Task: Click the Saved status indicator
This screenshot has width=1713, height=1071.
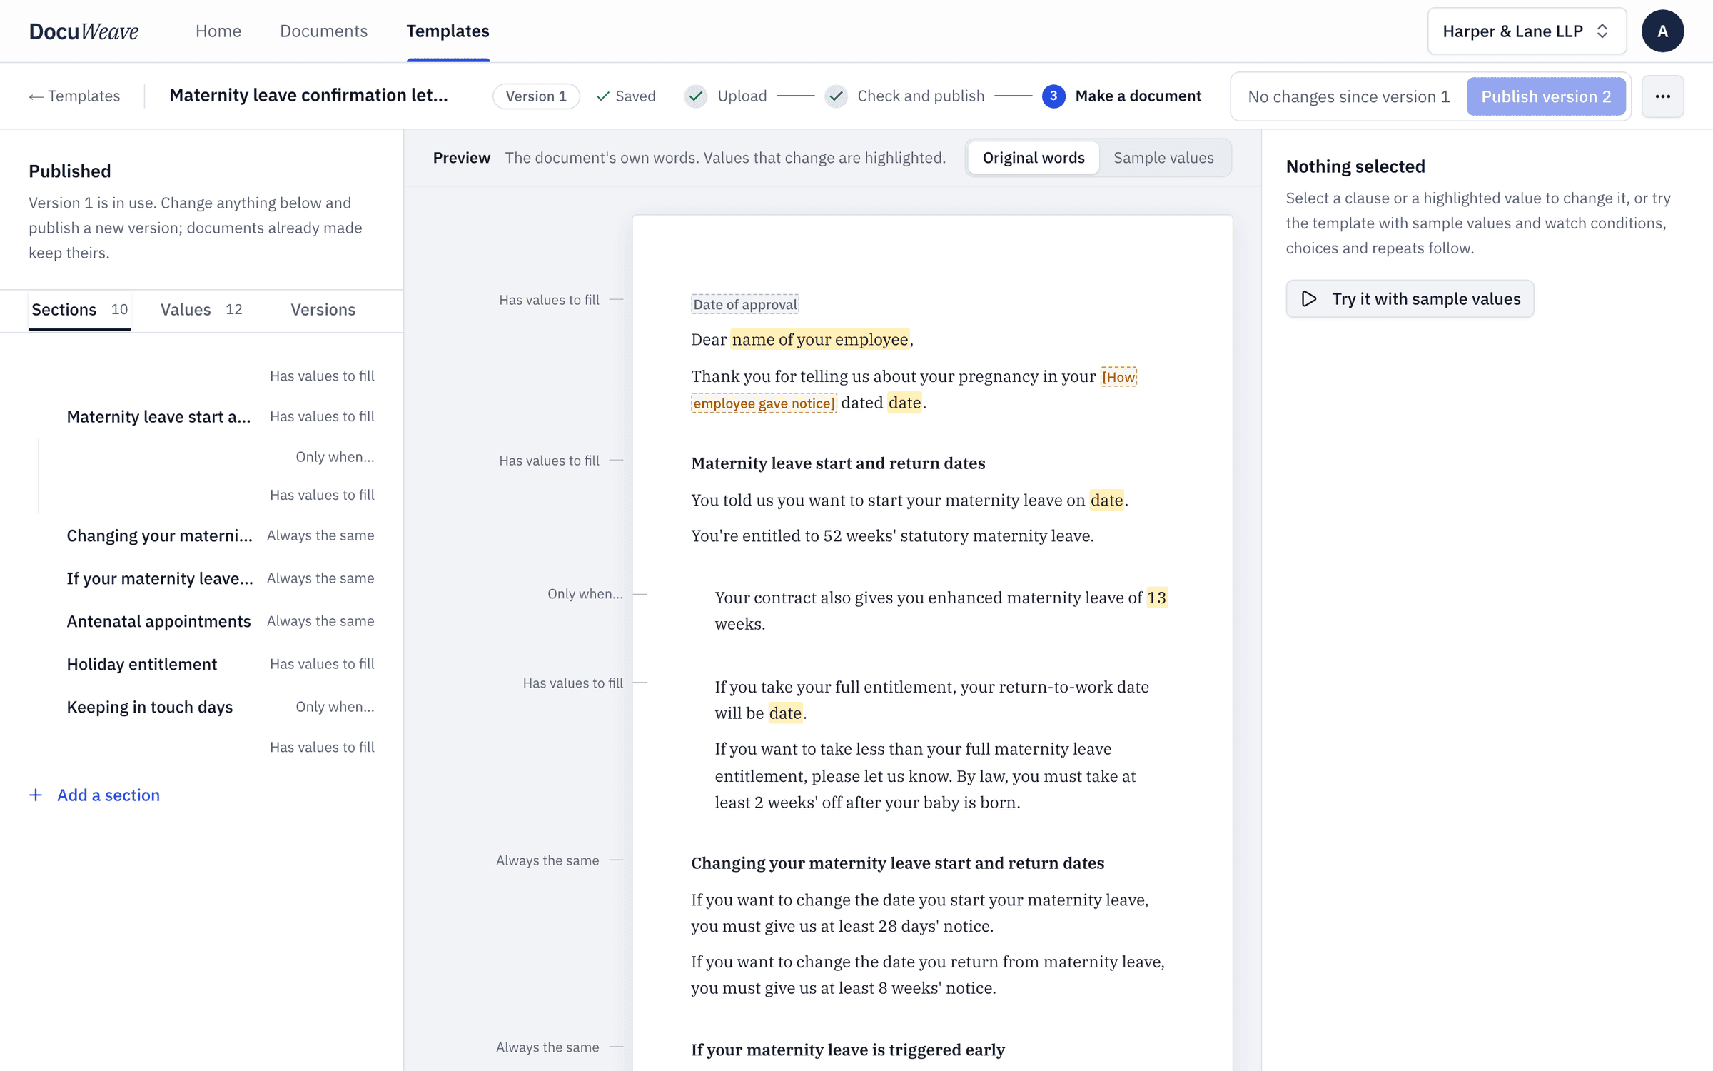Action: (626, 96)
